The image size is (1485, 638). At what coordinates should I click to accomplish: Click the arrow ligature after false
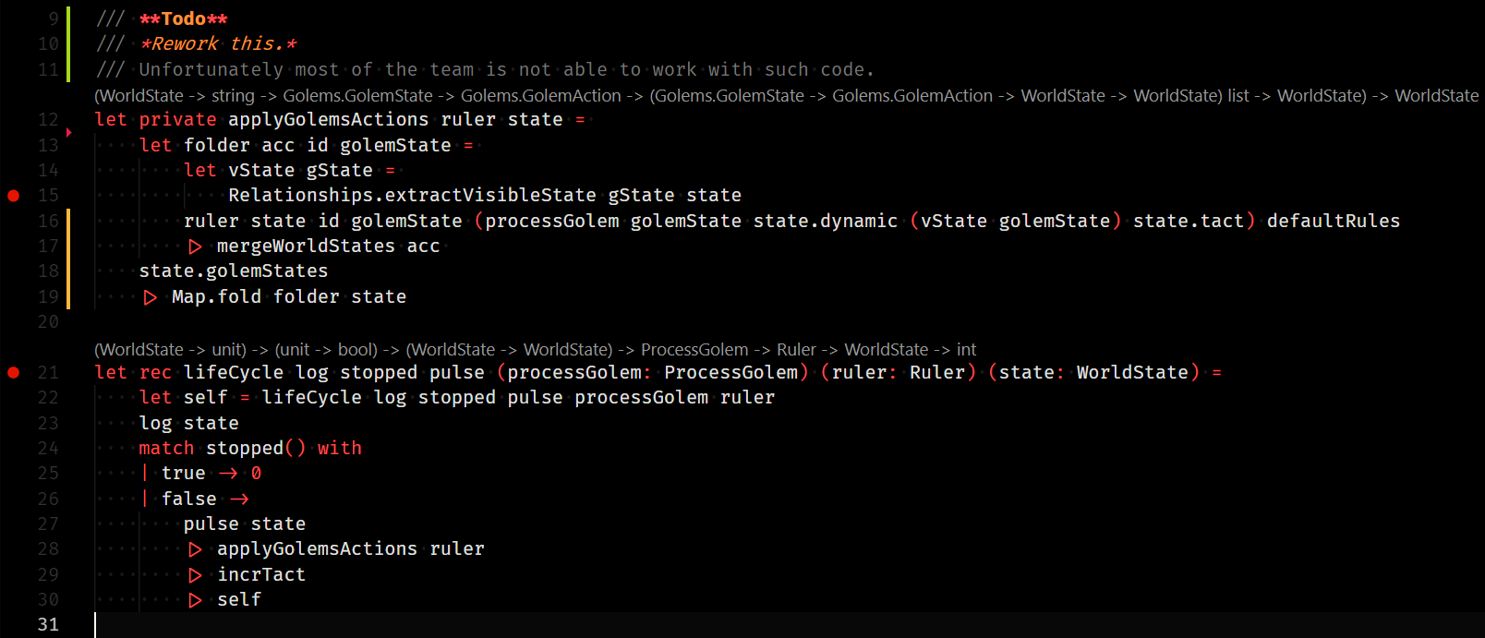(239, 500)
